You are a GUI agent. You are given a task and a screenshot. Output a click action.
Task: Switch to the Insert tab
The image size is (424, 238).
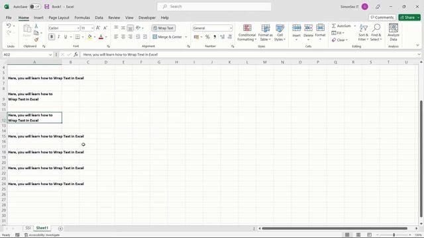(38, 18)
